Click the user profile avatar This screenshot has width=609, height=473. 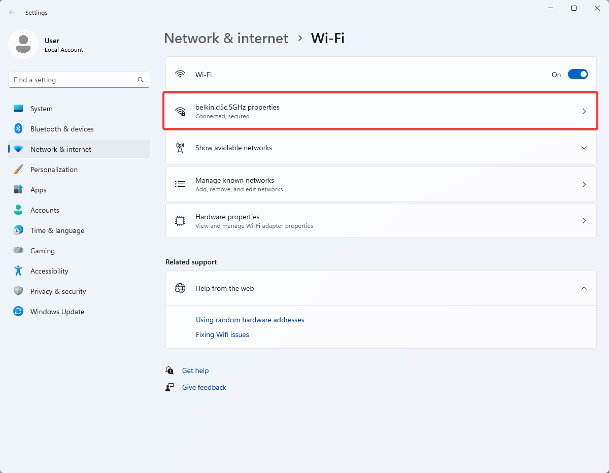pos(23,44)
